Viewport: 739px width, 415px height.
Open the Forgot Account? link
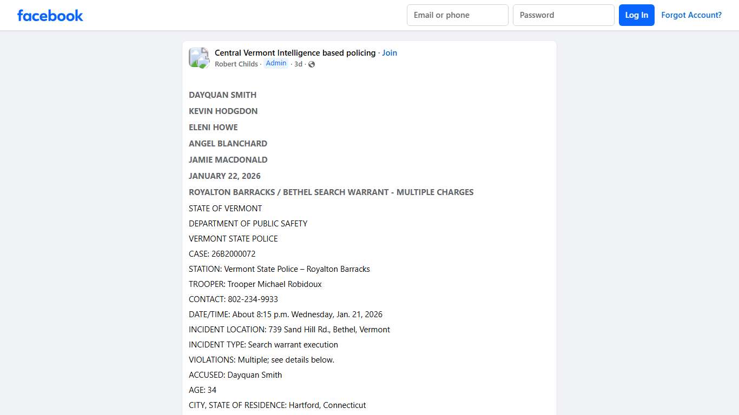(x=691, y=15)
